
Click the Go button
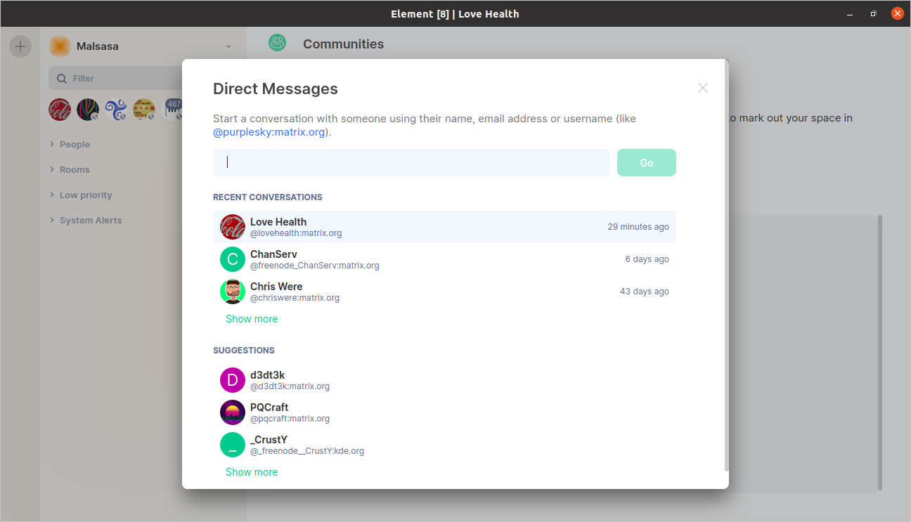click(647, 162)
